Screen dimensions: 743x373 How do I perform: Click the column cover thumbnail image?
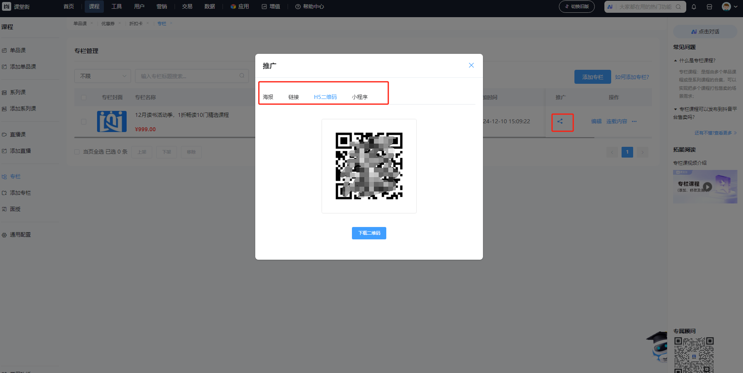coord(112,121)
